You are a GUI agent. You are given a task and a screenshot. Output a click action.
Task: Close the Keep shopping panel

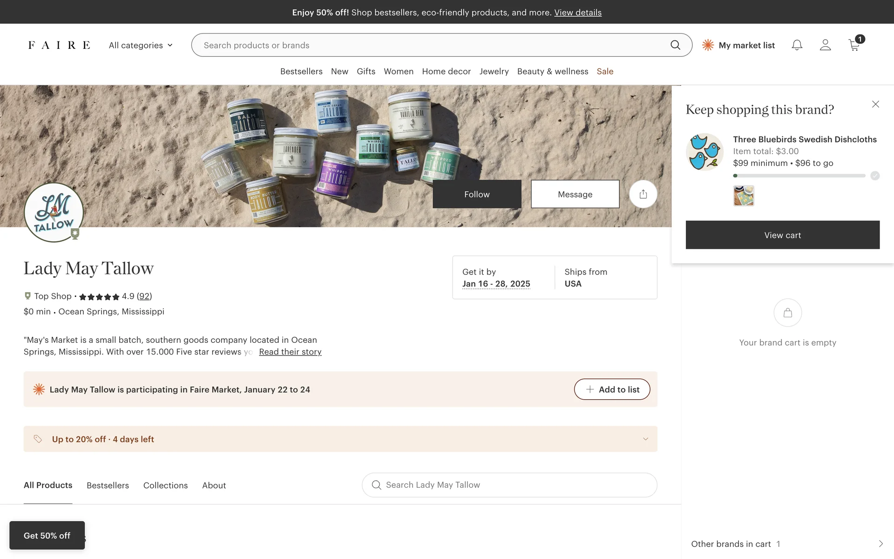875,104
